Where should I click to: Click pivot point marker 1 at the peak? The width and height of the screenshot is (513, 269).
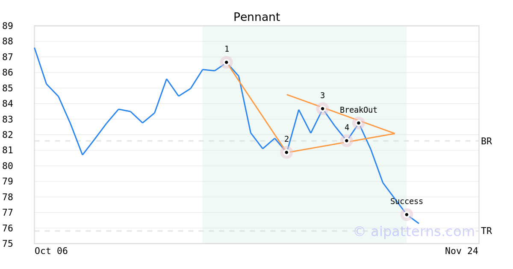(227, 62)
